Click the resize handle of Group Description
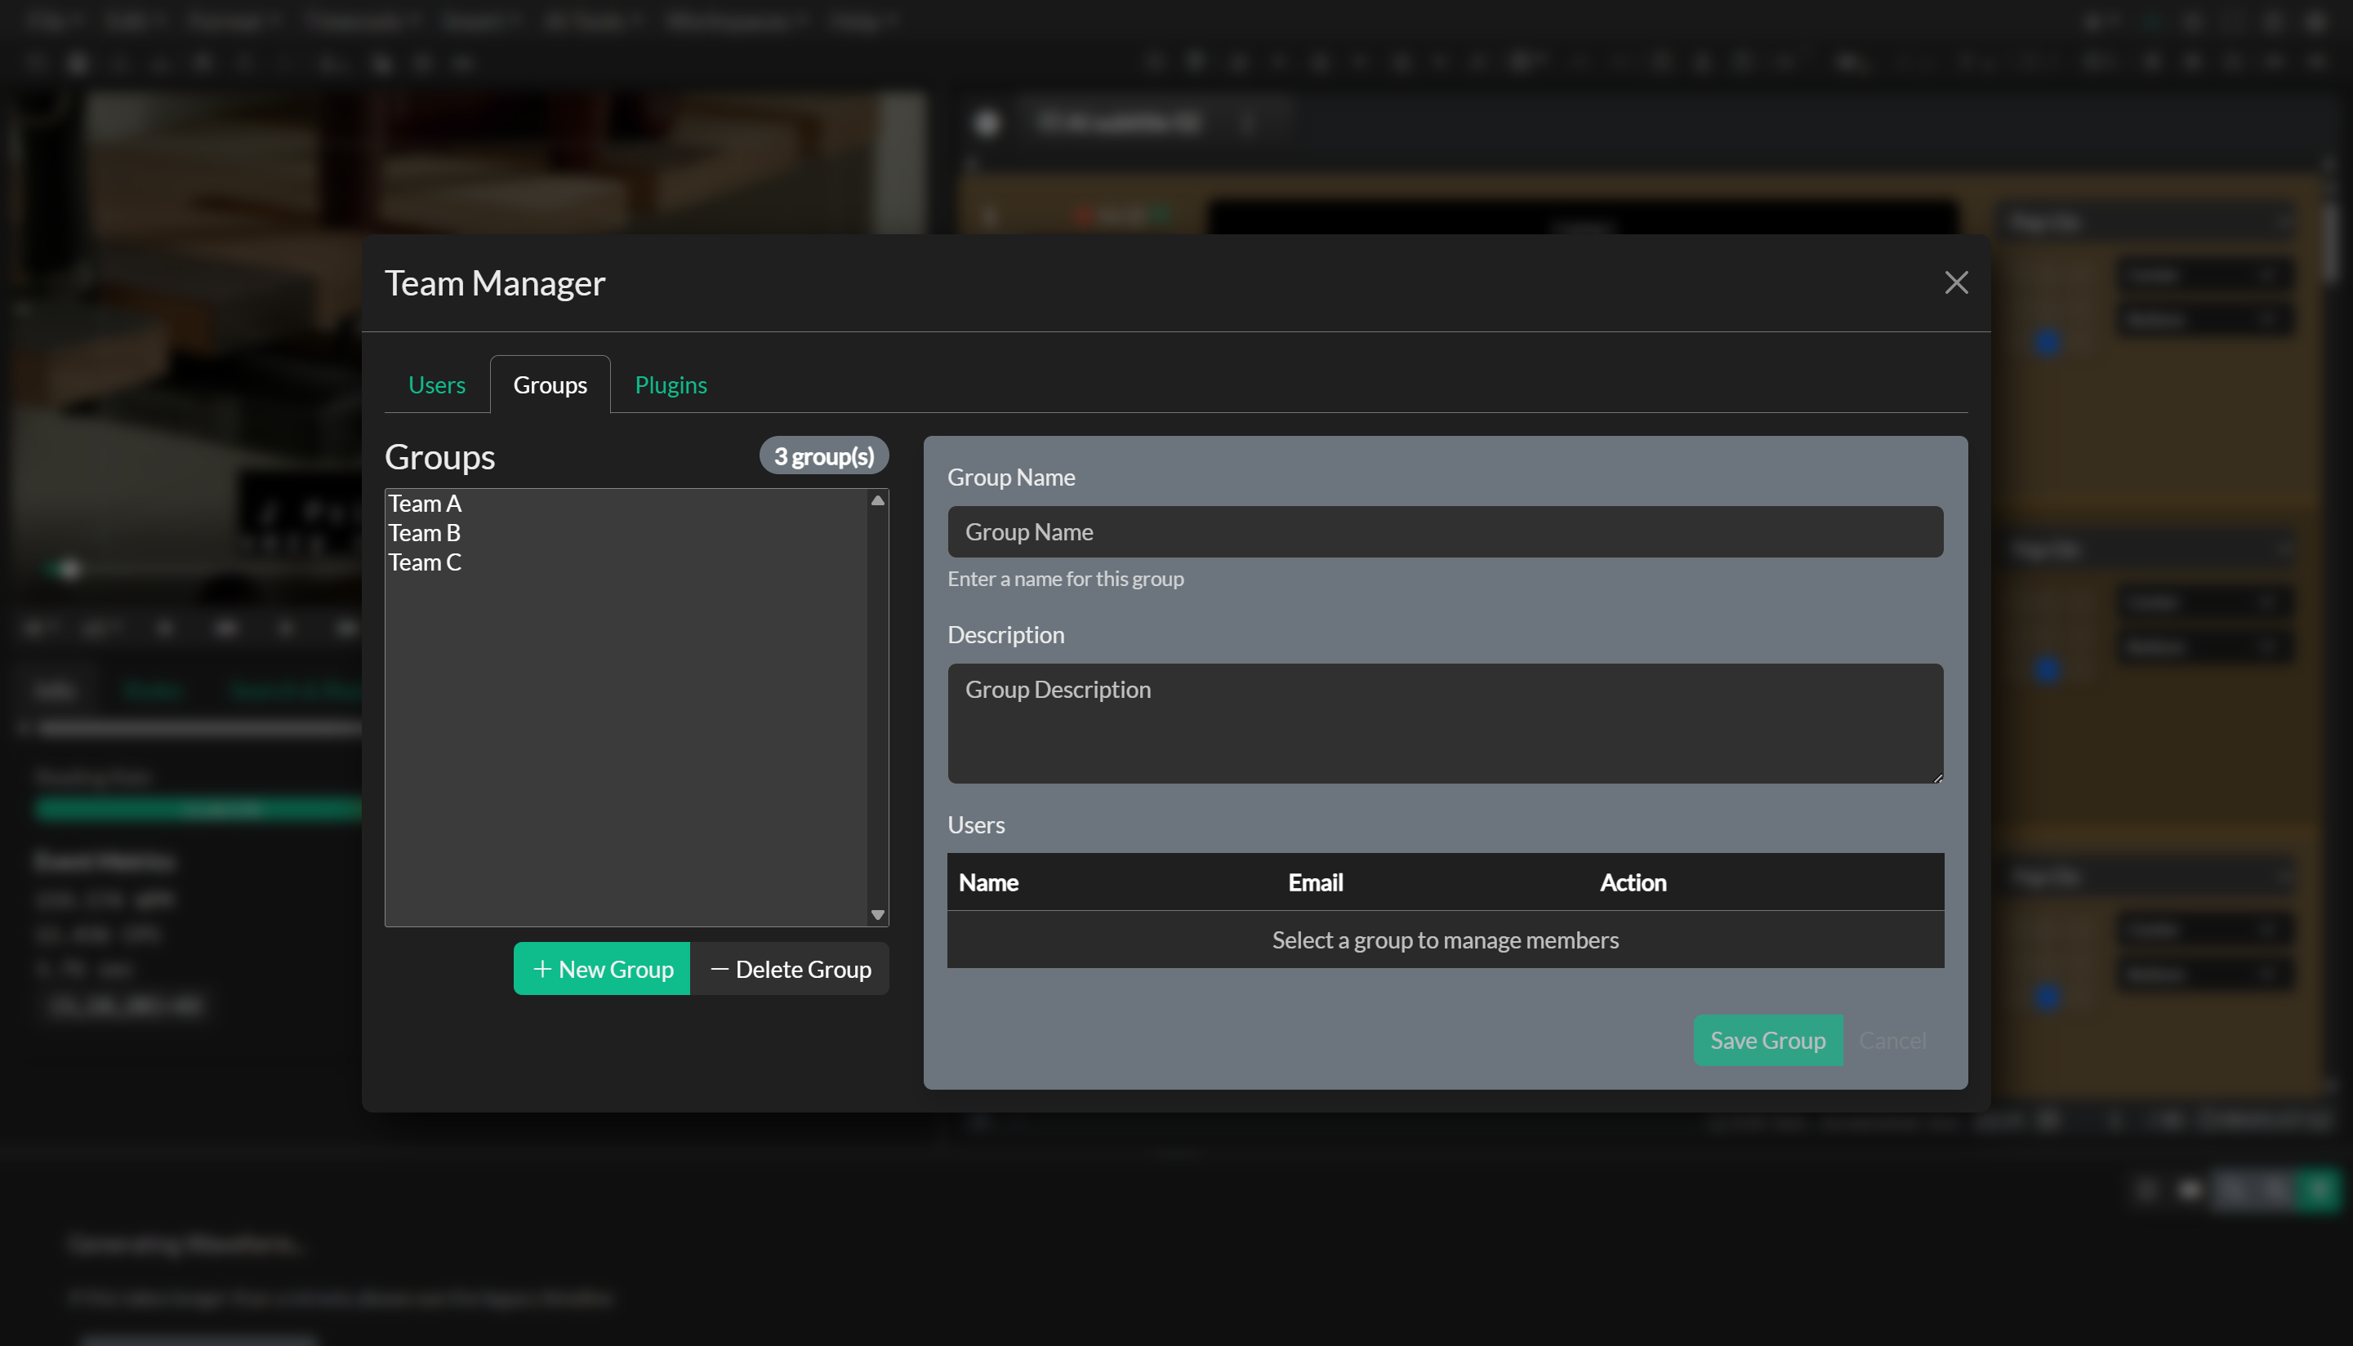The image size is (2353, 1346). (1938, 780)
